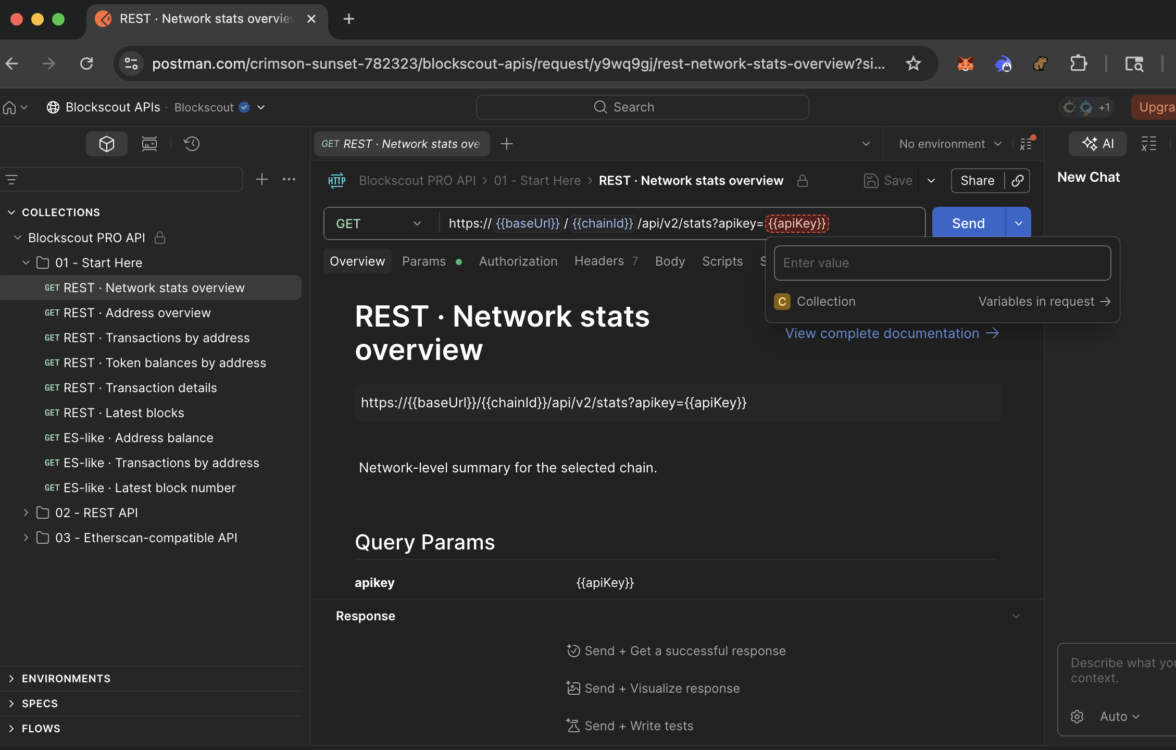Open the browser extensions puzzle icon

[x=1079, y=64]
